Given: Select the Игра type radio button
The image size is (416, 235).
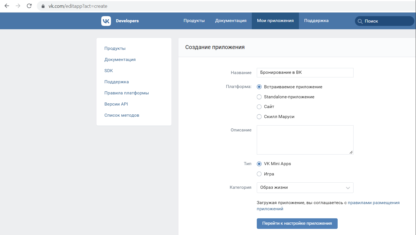Looking at the screenshot, I should (259, 174).
